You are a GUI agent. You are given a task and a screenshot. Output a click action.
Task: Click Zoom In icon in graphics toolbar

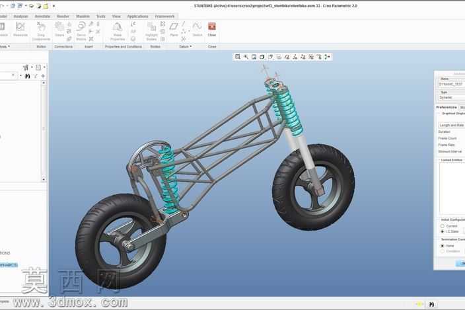[x=246, y=57]
